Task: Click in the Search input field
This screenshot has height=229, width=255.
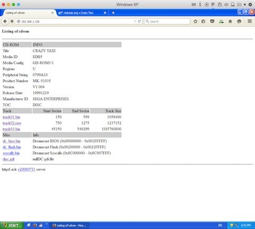Action: [167, 21]
